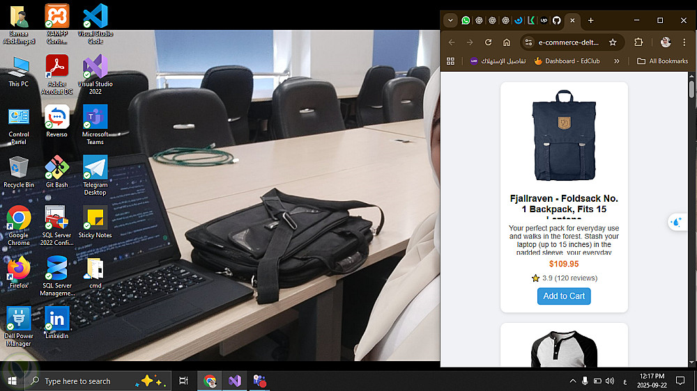Image resolution: width=697 pixels, height=391 pixels.
Task: Select Telegram Desktop shortcut
Action: tap(95, 175)
